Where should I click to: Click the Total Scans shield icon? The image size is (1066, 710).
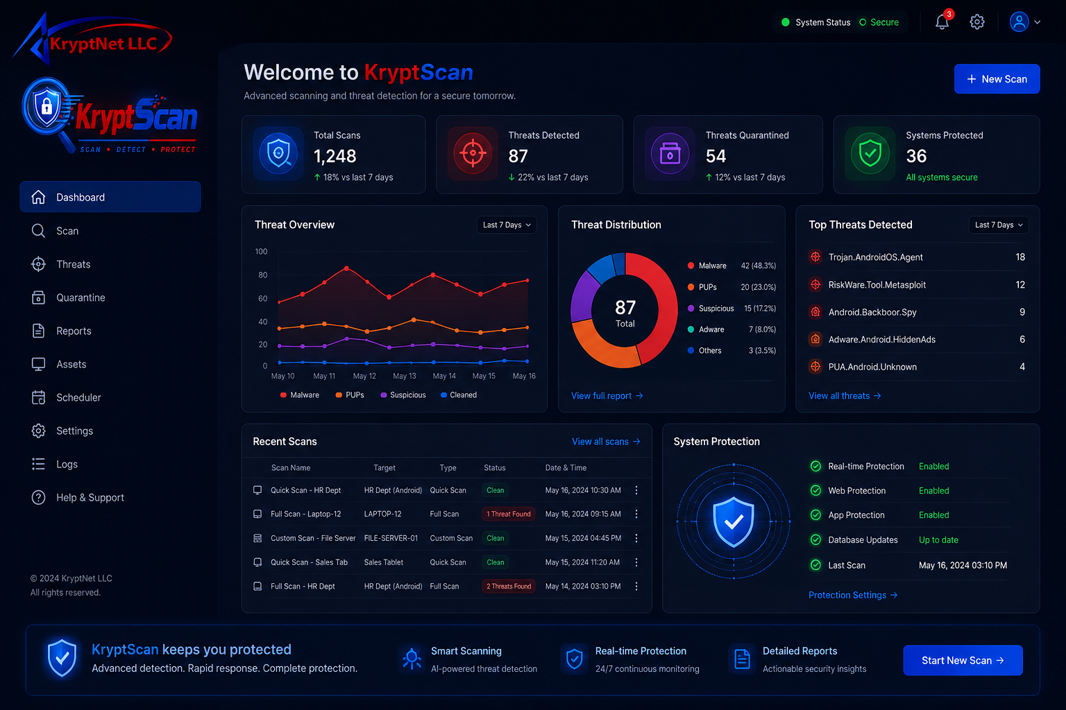pos(278,153)
